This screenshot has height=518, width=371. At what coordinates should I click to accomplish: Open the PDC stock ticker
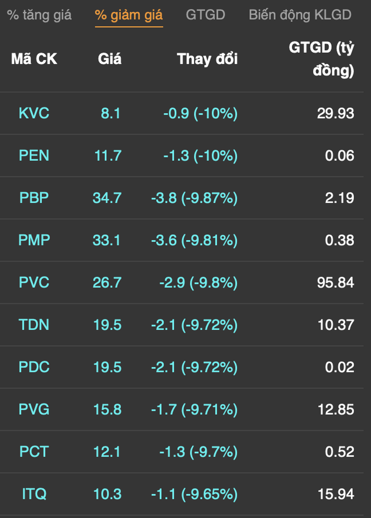[x=34, y=367]
